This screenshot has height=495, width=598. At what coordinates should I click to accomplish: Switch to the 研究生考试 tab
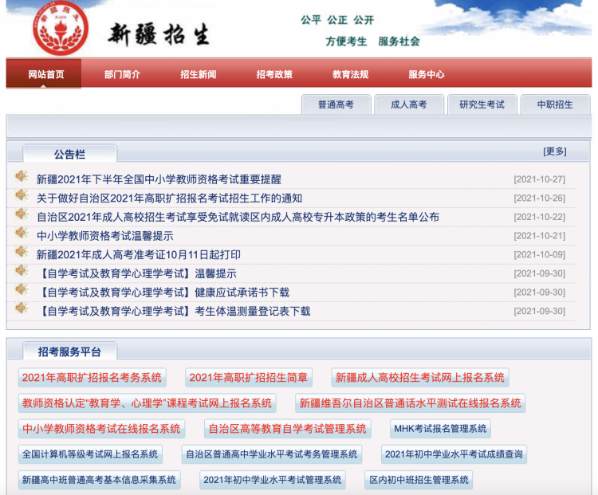[x=482, y=104]
